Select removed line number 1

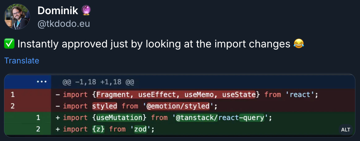pyautogui.click(x=13, y=95)
